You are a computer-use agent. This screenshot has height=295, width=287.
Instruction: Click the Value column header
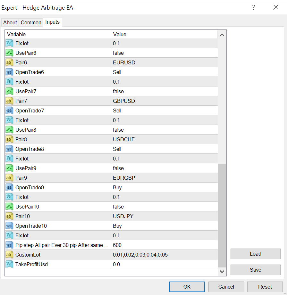click(164, 34)
